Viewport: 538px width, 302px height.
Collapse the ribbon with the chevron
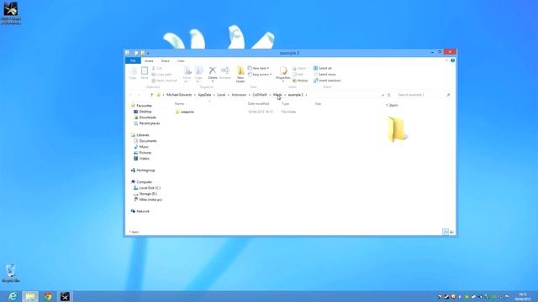446,60
